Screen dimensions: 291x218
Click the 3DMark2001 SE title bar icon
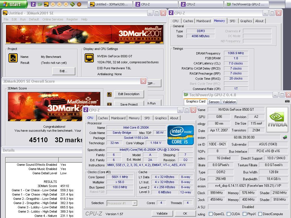coord(5,13)
